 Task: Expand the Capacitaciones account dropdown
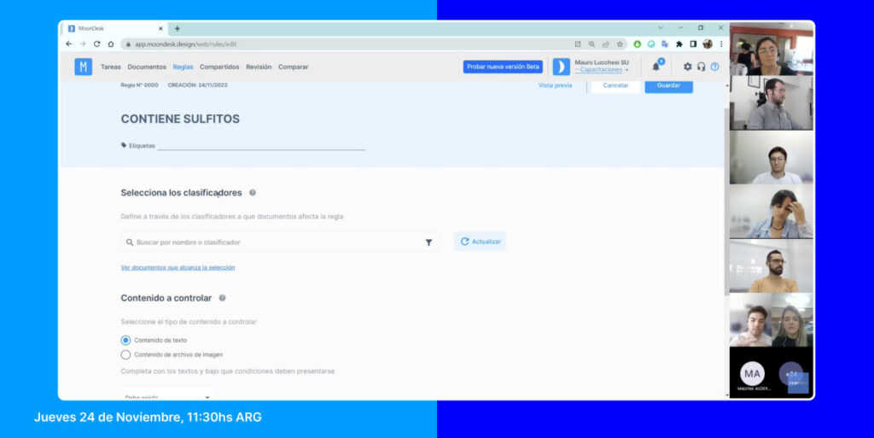[x=602, y=70]
